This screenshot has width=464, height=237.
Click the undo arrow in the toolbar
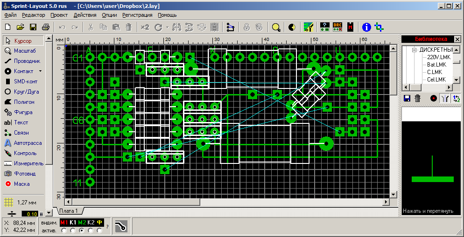click(62, 27)
